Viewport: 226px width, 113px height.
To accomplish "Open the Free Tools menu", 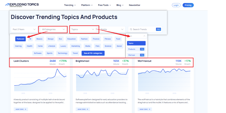I will [x=105, y=5].
